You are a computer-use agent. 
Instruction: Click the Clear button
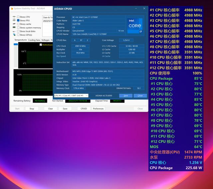50,109
